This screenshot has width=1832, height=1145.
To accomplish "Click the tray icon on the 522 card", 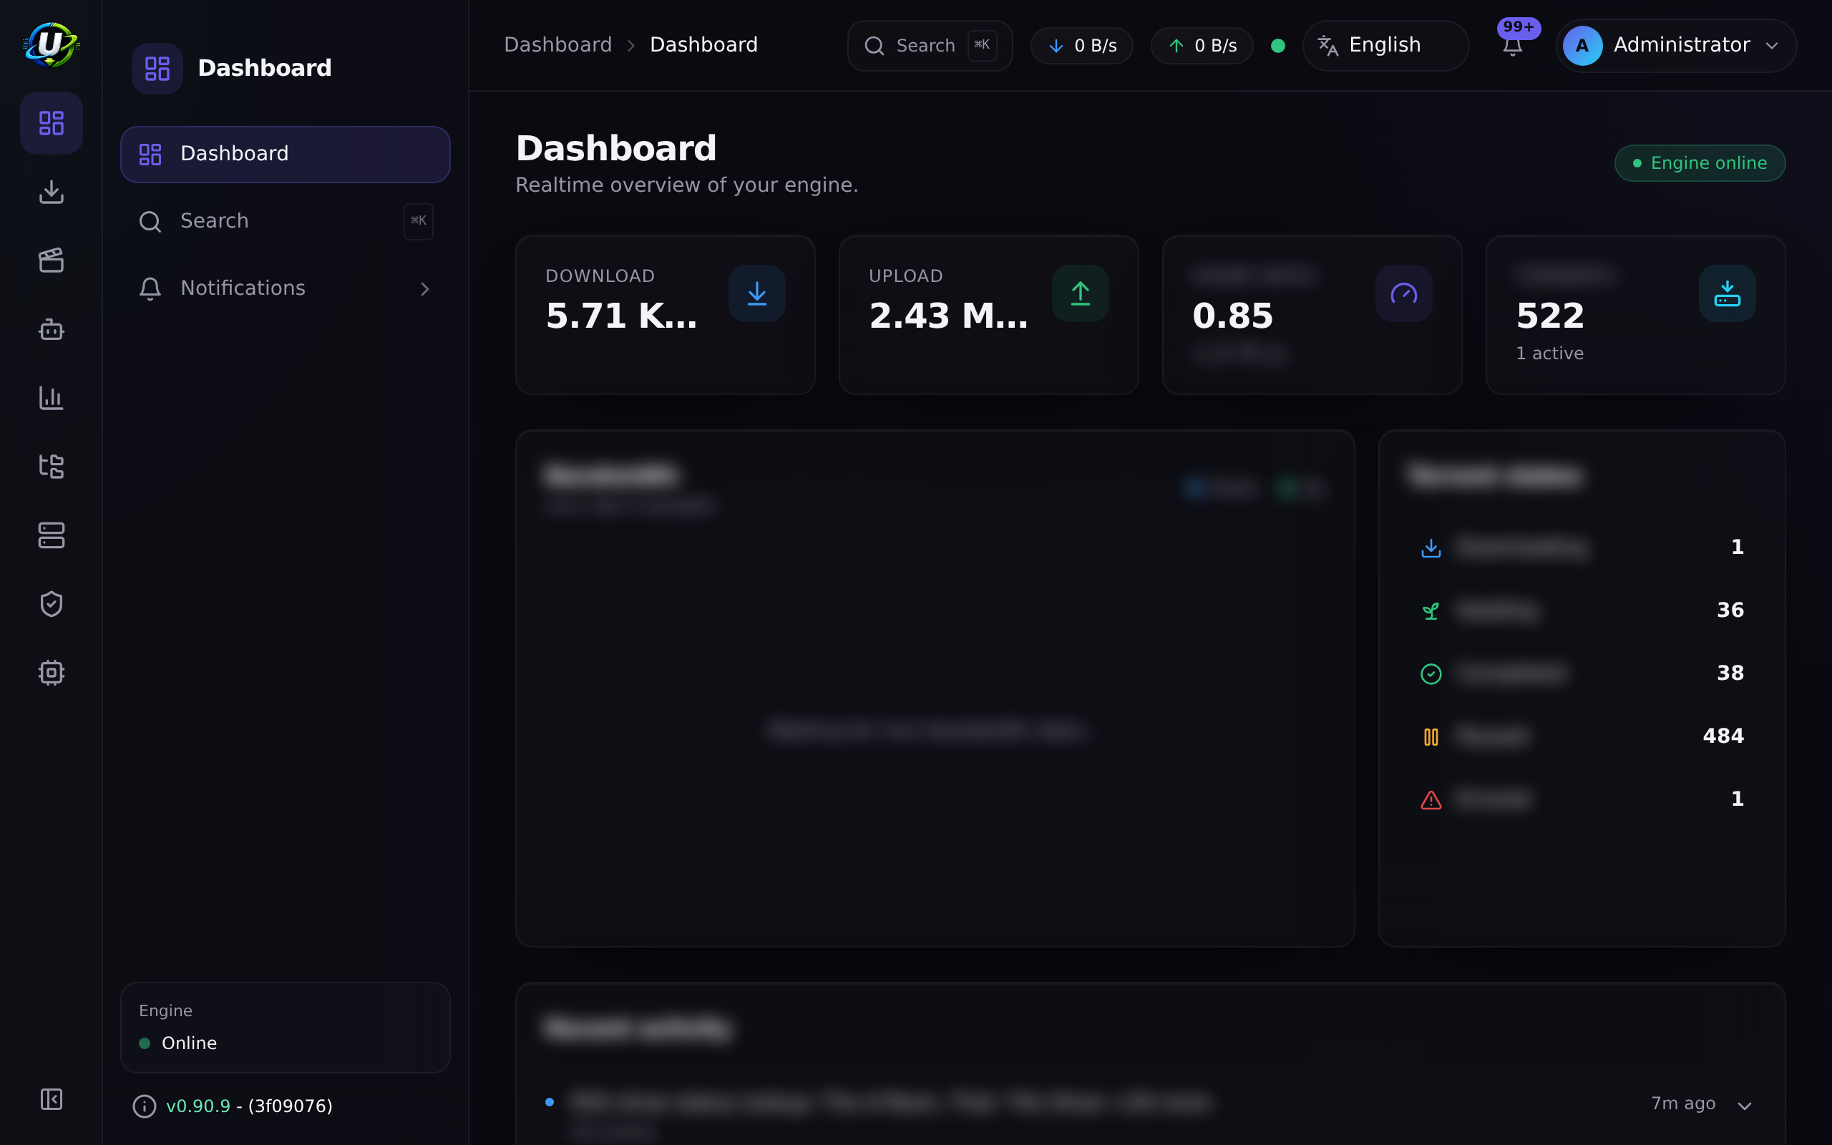I will click(1727, 293).
